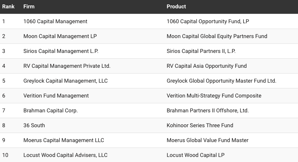Select 1060 Capital Opportunity Fund, LP cell
This screenshot has height=162, width=298.
(x=208, y=21)
